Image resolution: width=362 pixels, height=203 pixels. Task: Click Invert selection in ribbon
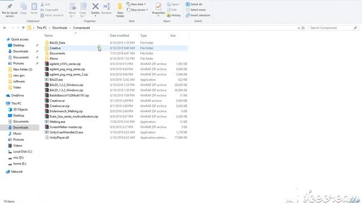point(198,15)
